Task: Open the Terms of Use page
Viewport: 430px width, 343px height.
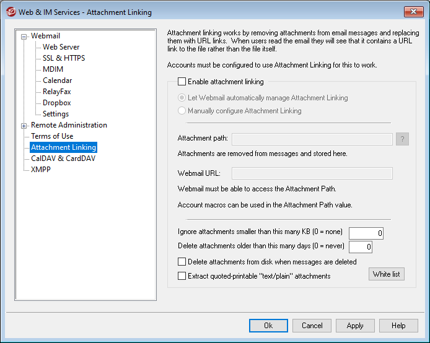Action: [x=52, y=136]
